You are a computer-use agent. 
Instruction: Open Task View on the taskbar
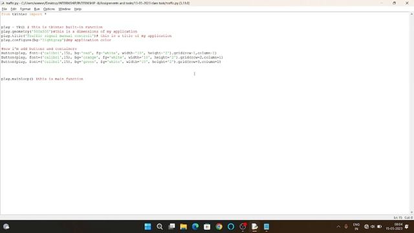pos(171,227)
